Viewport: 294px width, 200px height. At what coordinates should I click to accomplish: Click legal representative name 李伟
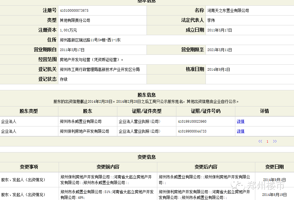tap(211, 20)
